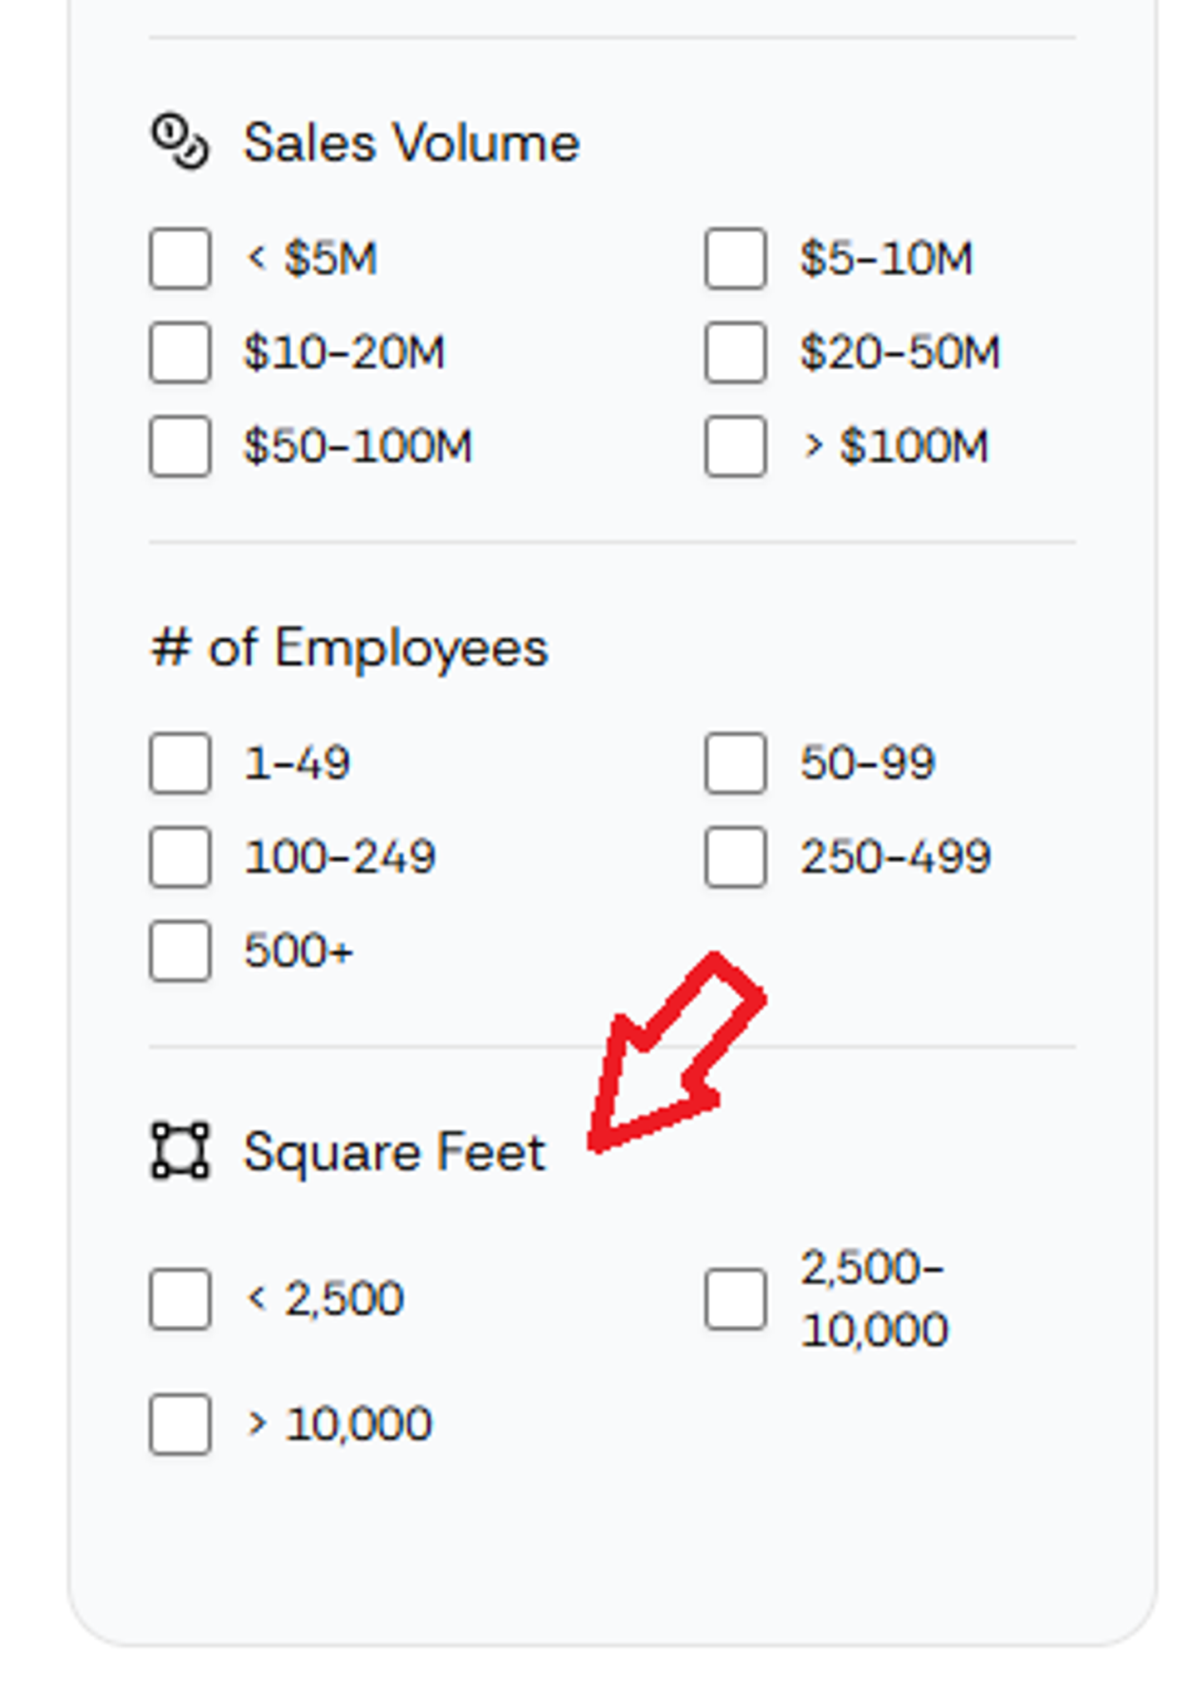The width and height of the screenshot is (1197, 1690).
Task: Click the $20–50M label text
Action: [900, 352]
